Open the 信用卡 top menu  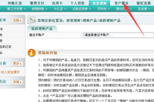(x=57, y=3)
